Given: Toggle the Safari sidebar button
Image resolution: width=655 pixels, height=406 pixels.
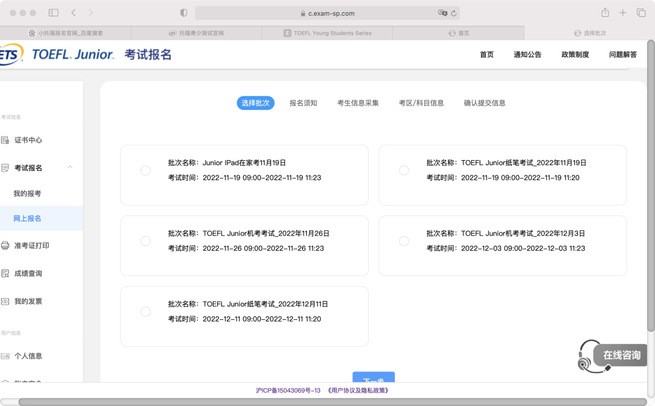Looking at the screenshot, I should coord(53,13).
